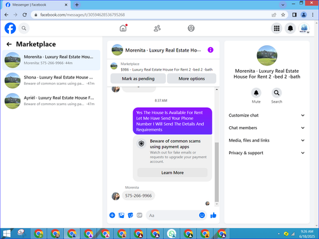This screenshot has height=239, width=319.
Task: Select Messenger | Facebook browser tab
Action: point(36,4)
